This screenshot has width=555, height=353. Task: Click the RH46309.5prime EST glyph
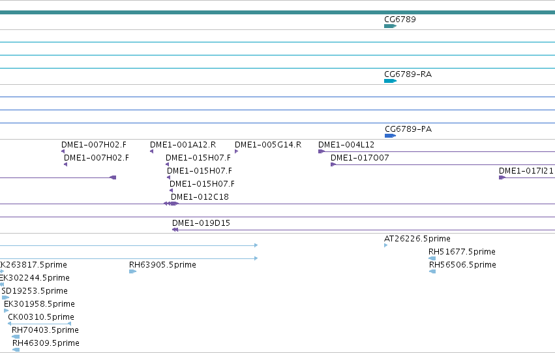tap(16, 350)
